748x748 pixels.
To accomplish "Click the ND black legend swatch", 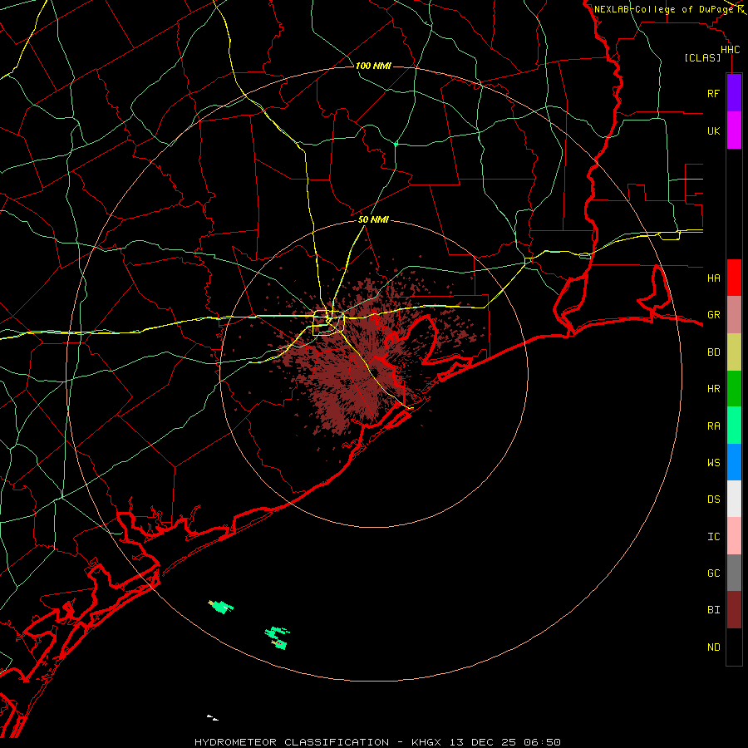I will pyautogui.click(x=734, y=647).
